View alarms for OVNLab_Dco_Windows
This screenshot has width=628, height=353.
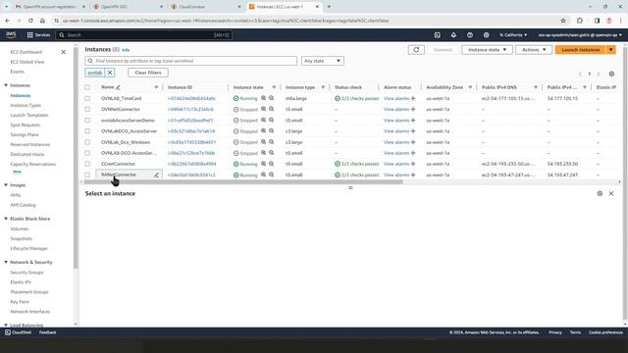(396, 142)
